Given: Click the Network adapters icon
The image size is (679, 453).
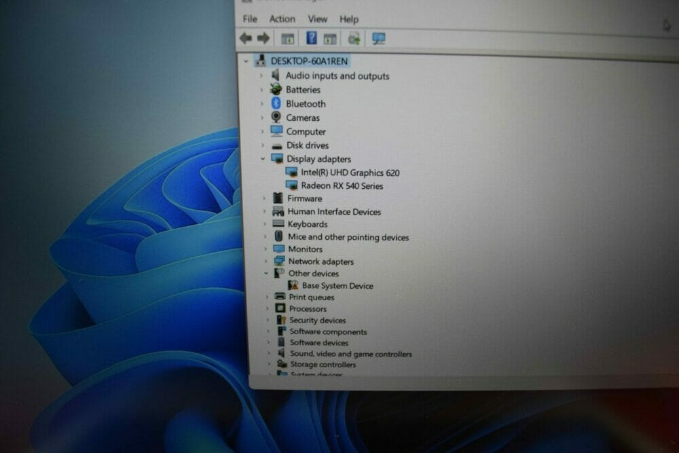Looking at the screenshot, I should (x=279, y=261).
